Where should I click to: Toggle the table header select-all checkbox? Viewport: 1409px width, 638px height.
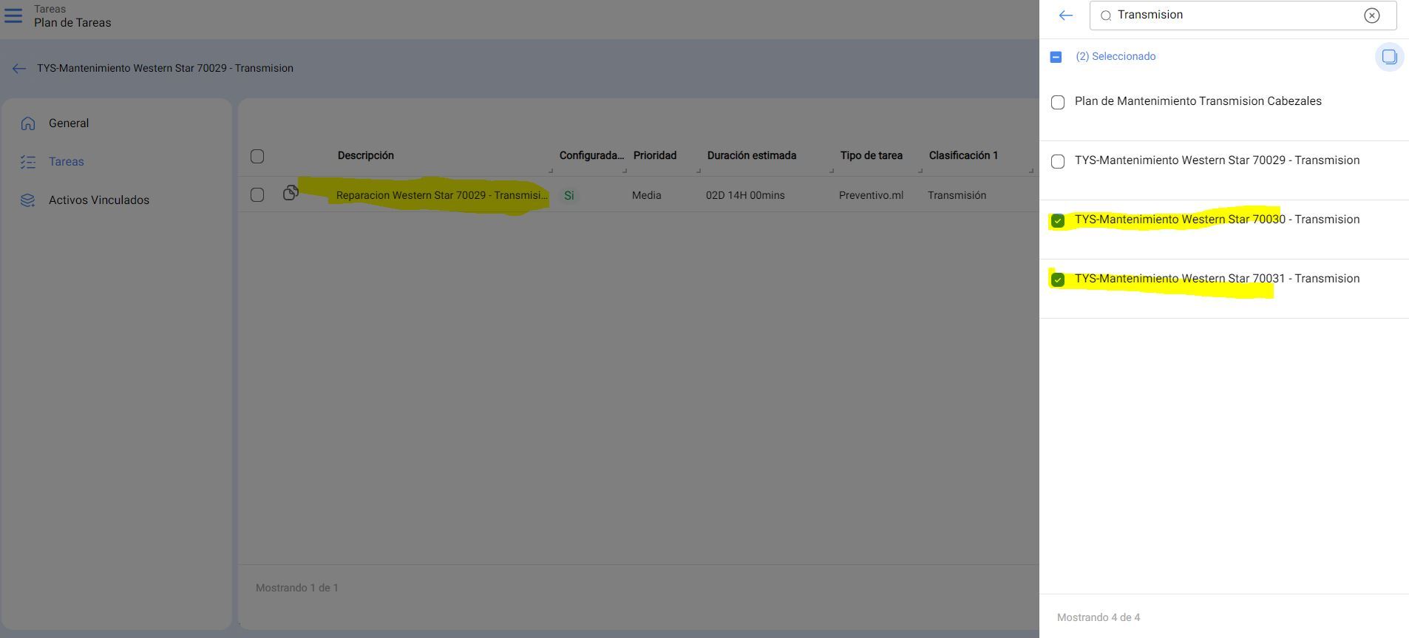257,156
